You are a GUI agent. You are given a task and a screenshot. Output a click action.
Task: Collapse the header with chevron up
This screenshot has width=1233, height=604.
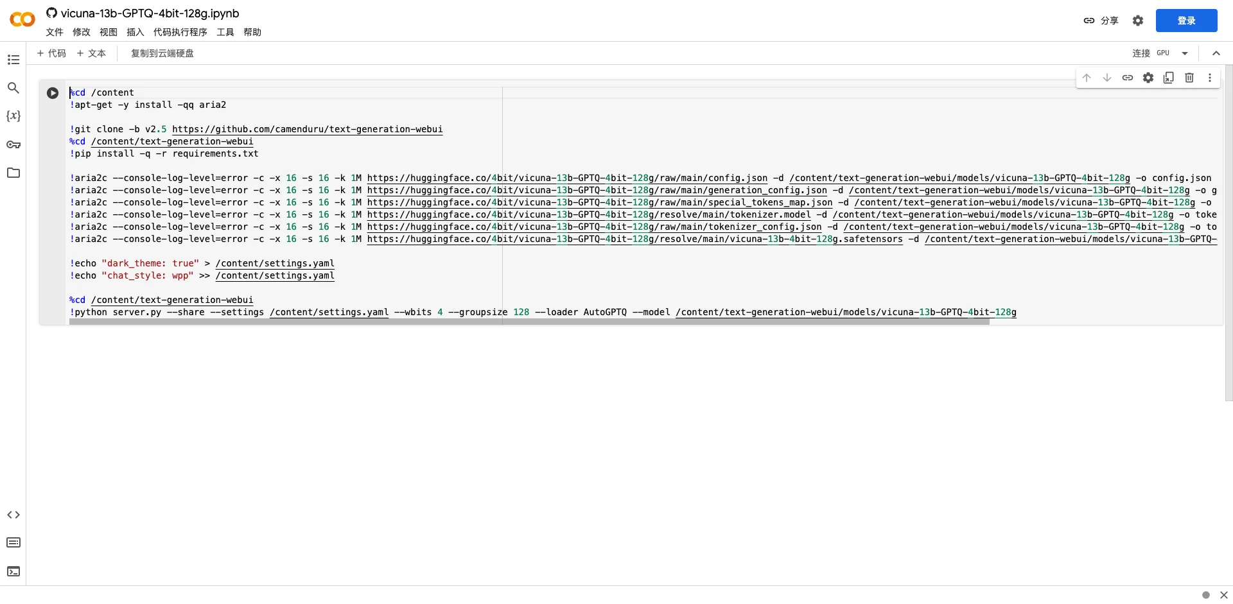[1216, 53]
